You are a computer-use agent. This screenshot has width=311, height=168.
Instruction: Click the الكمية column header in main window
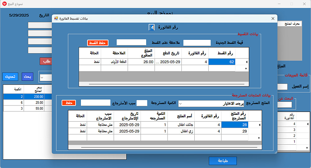click(x=13, y=89)
